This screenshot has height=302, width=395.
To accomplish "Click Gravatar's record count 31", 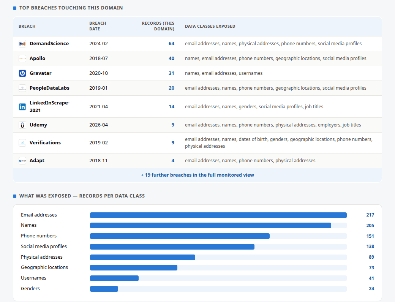I will (171, 73).
